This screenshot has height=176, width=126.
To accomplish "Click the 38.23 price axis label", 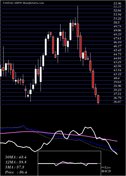I will 117,90.
